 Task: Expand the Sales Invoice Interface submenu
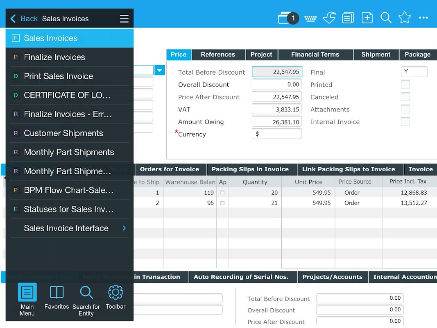click(124, 228)
